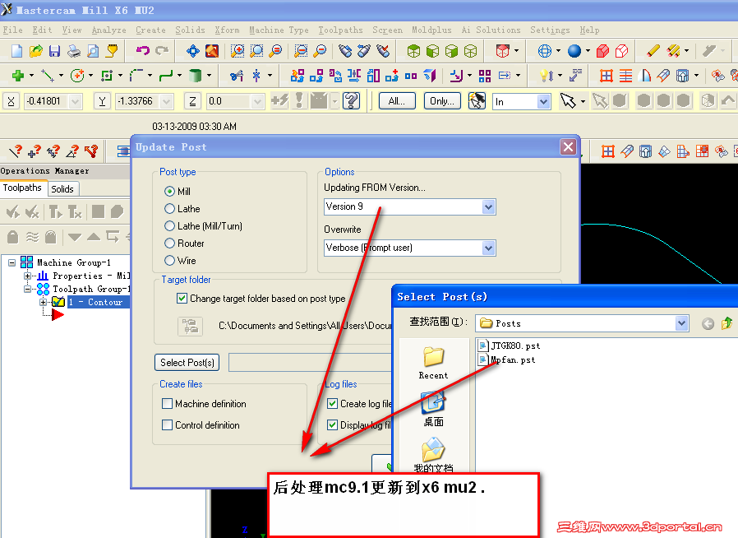The height and width of the screenshot is (538, 738).
Task: Click the Print icon
Action: point(74,50)
